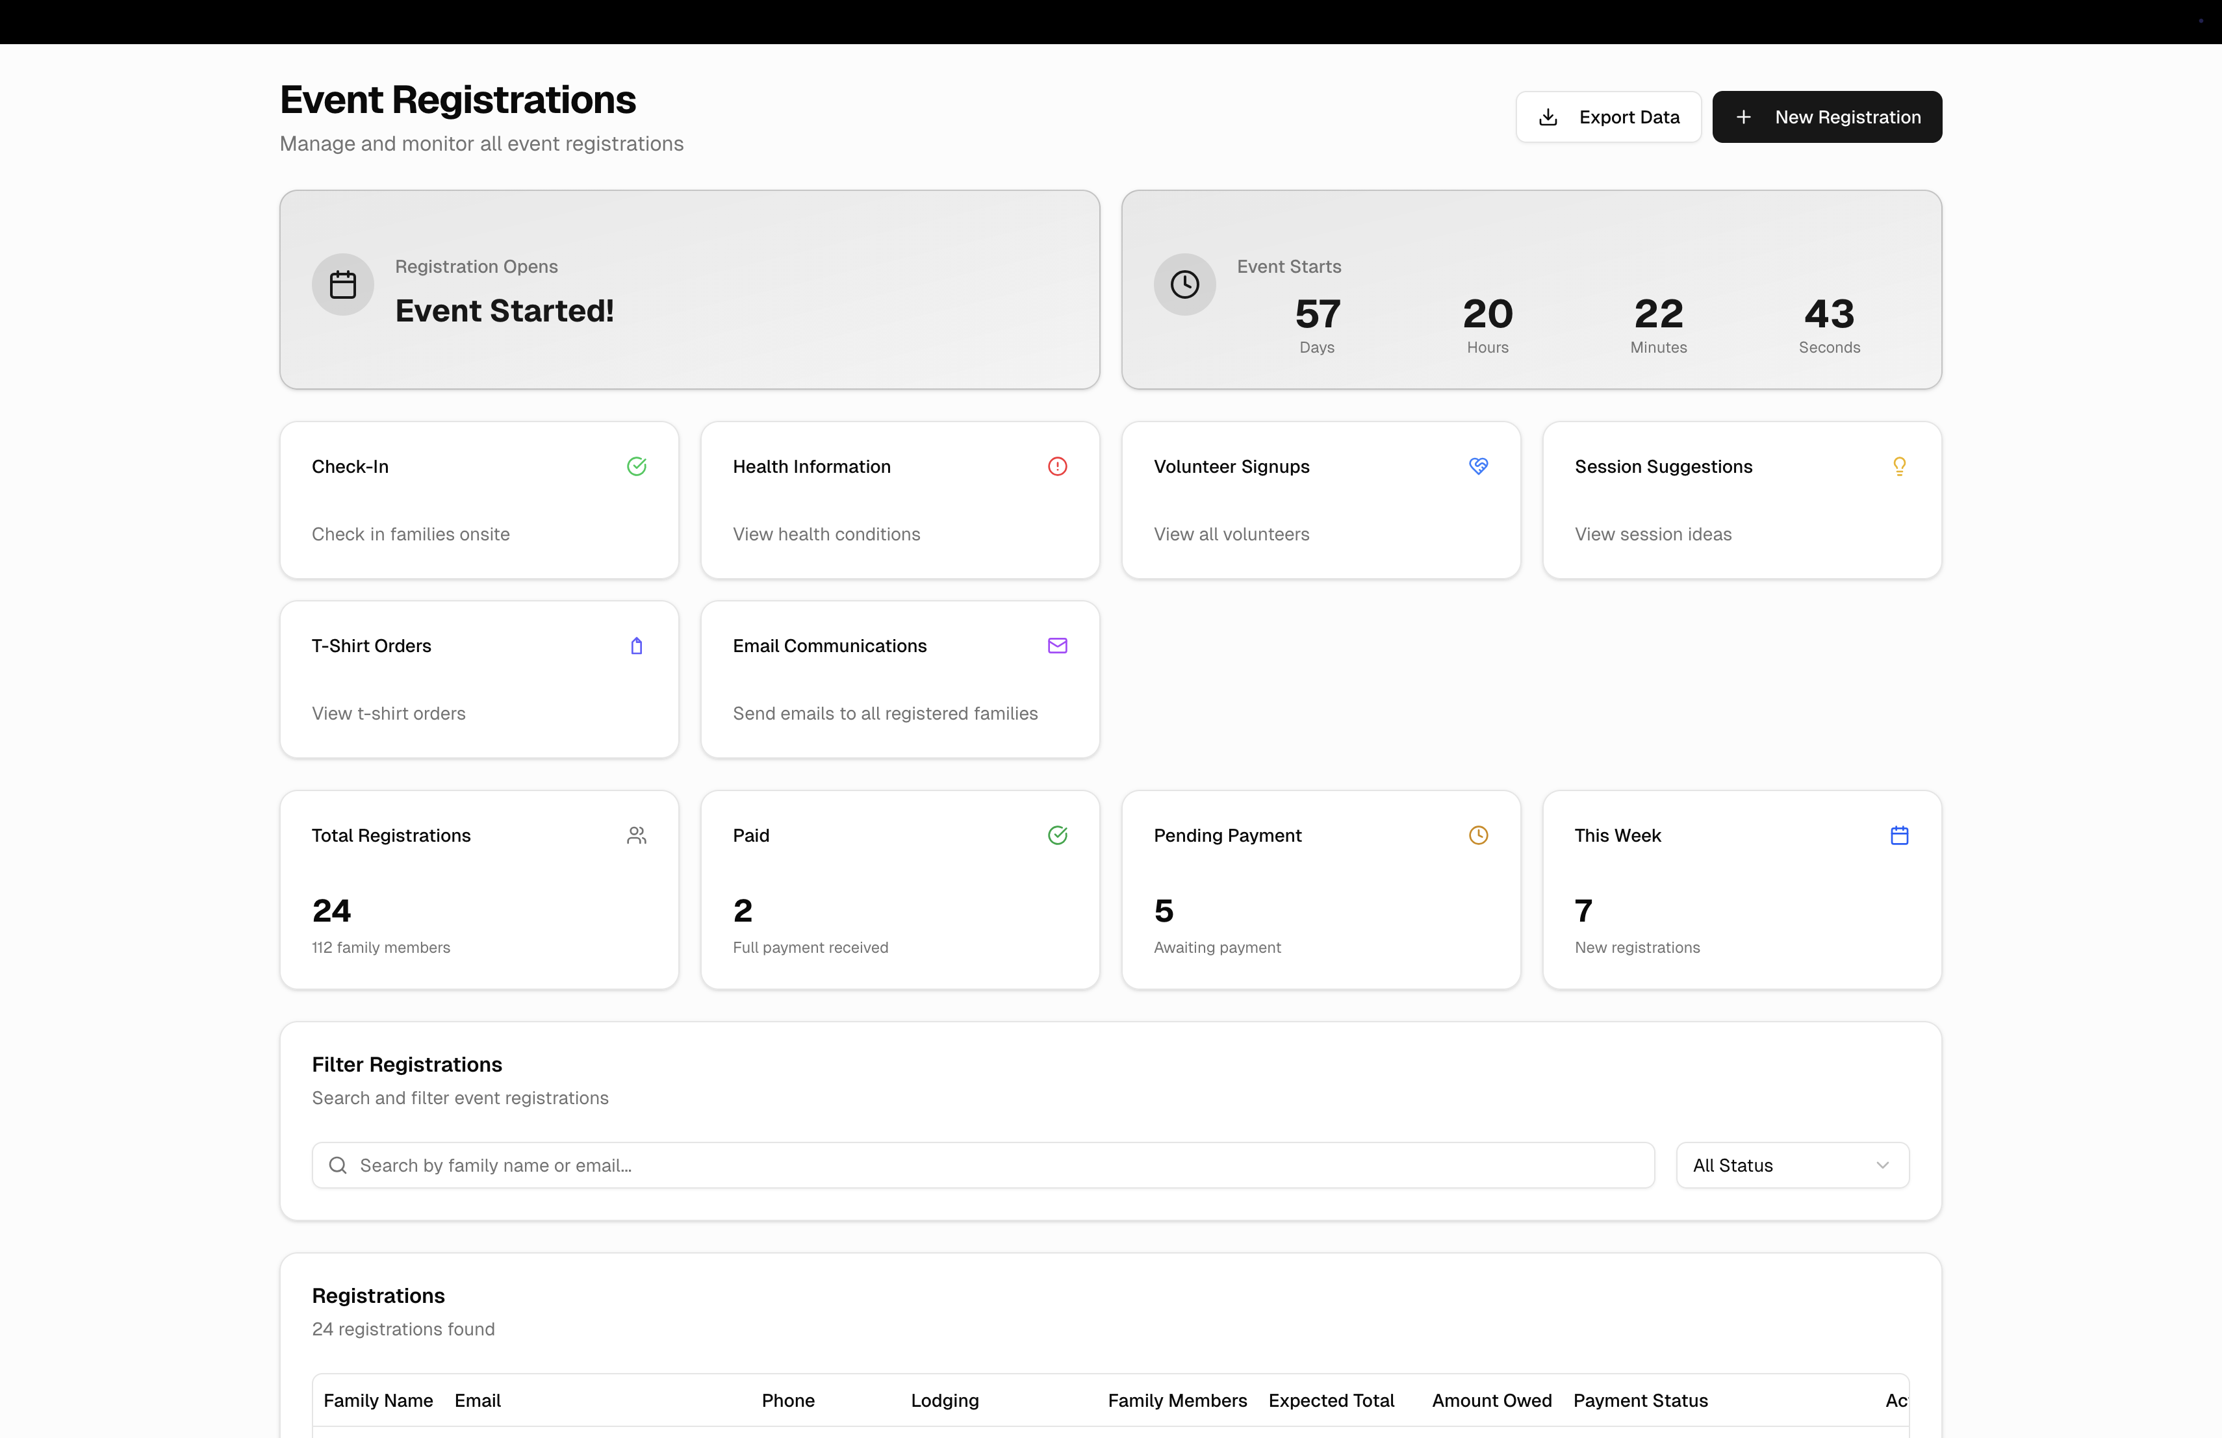
Task: Focus the family name or email search field
Action: 983,1165
